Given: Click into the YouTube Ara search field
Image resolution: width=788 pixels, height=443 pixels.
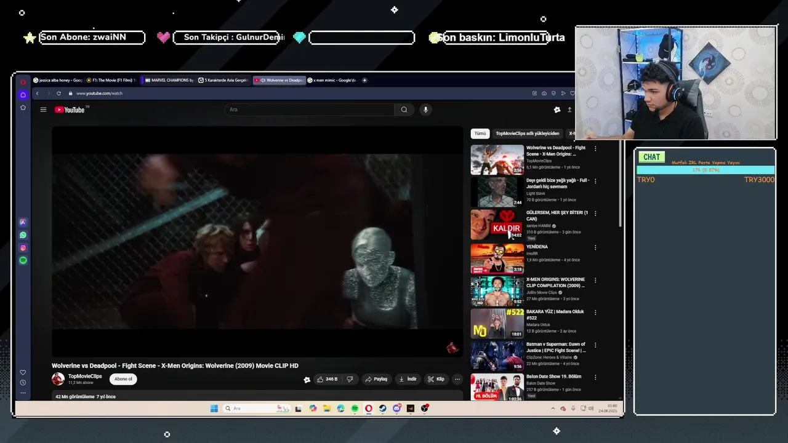Looking at the screenshot, I should click(310, 110).
